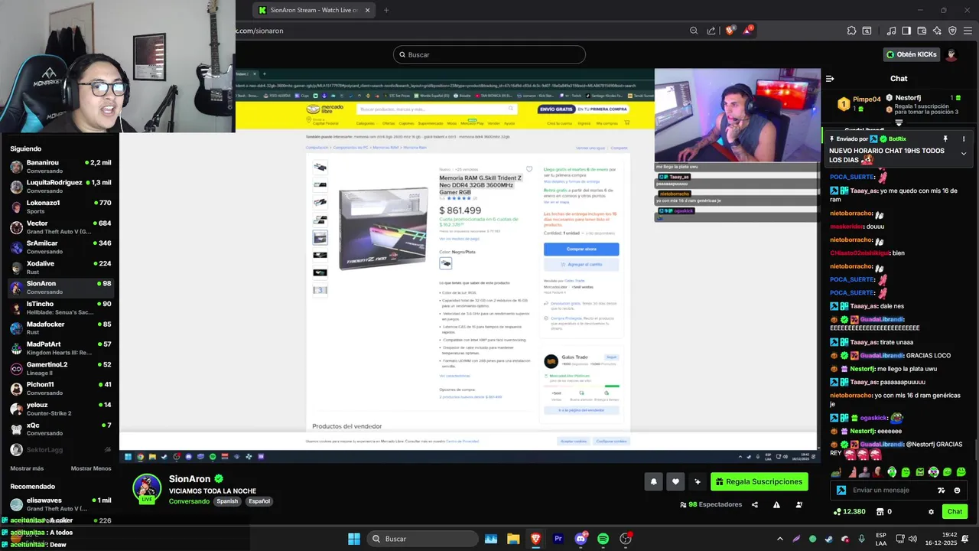The image size is (979, 551).
Task: Open the emoji picker in chat input
Action: coord(957,491)
